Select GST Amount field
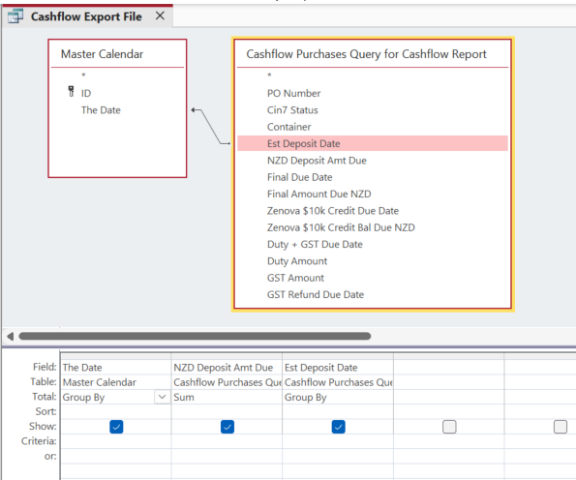 point(295,278)
